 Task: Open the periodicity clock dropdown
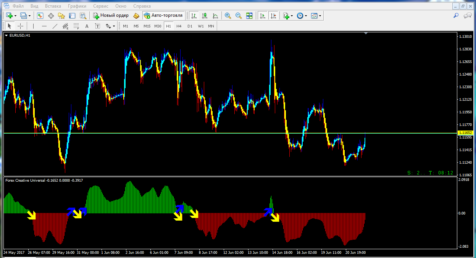point(306,16)
